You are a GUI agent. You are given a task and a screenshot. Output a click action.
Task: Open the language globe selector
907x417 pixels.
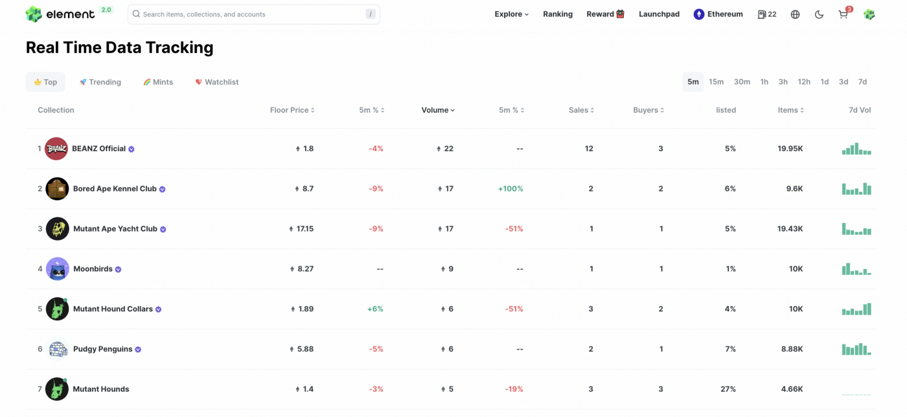click(x=796, y=14)
